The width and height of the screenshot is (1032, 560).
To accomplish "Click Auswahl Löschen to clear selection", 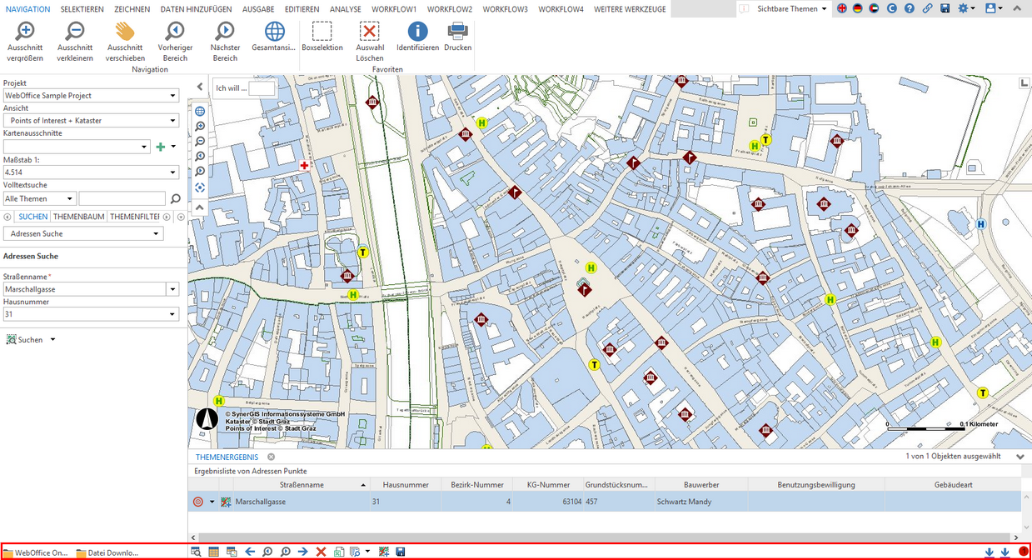I will (x=370, y=37).
